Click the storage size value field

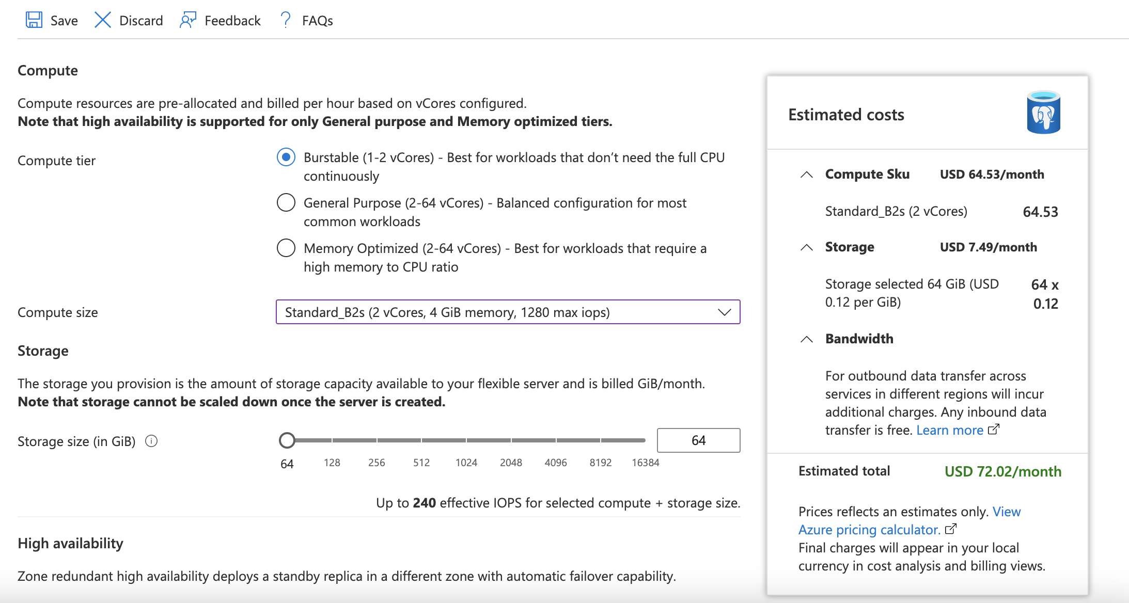pos(698,440)
